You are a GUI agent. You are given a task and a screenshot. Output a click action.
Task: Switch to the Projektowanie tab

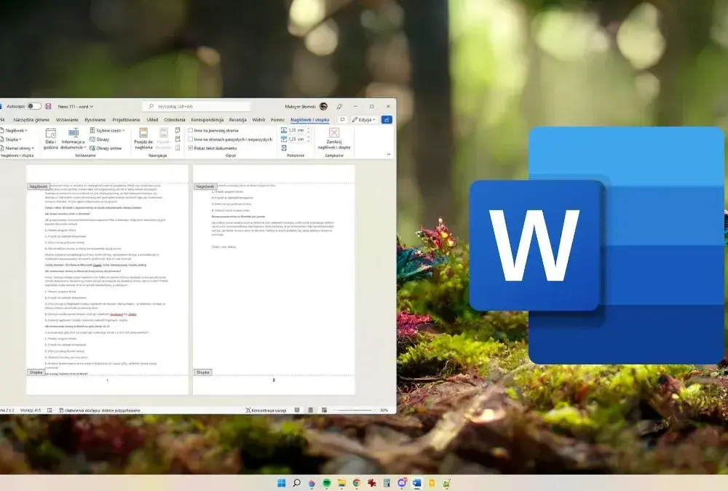(126, 120)
